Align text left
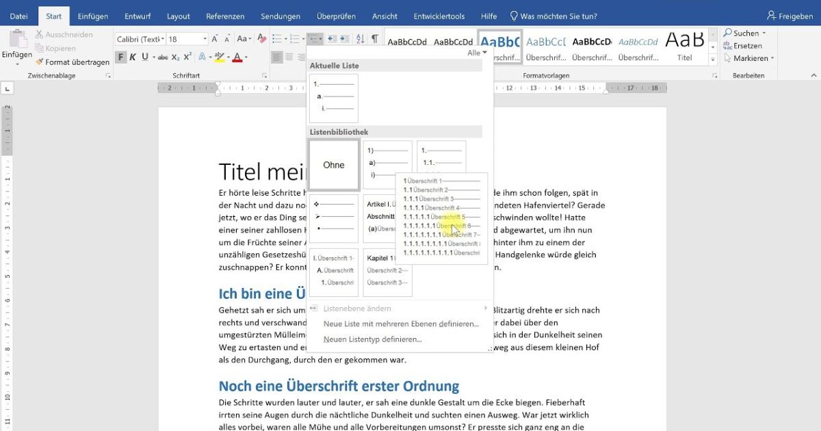 pyautogui.click(x=276, y=57)
